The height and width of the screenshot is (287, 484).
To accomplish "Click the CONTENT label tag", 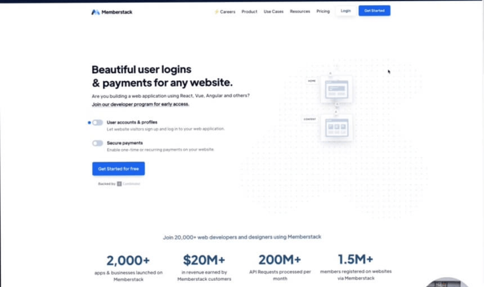I will 310,119.
